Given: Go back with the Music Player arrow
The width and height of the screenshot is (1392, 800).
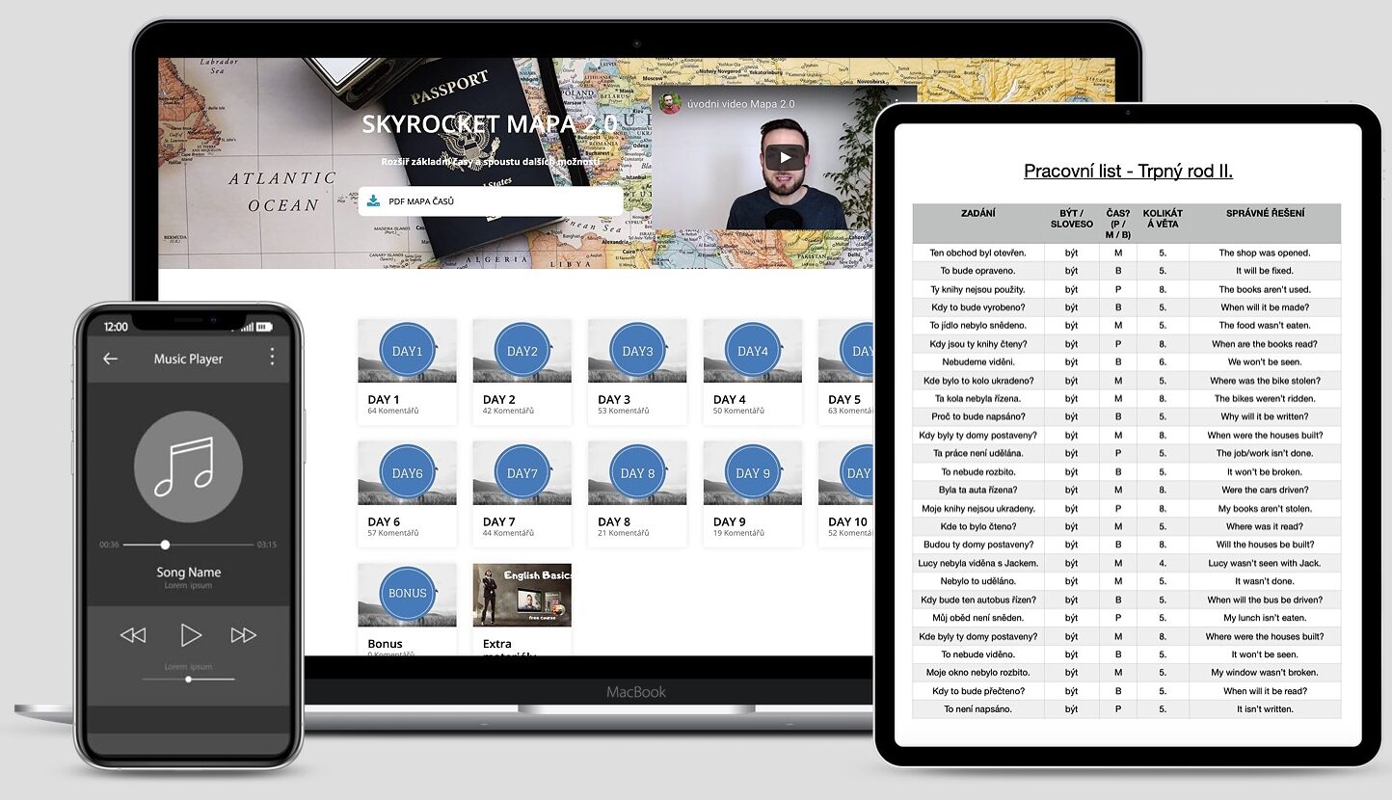Looking at the screenshot, I should coord(110,359).
